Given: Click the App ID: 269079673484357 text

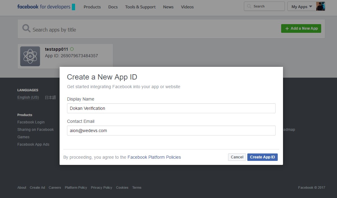Looking at the screenshot, I should tap(71, 56).
